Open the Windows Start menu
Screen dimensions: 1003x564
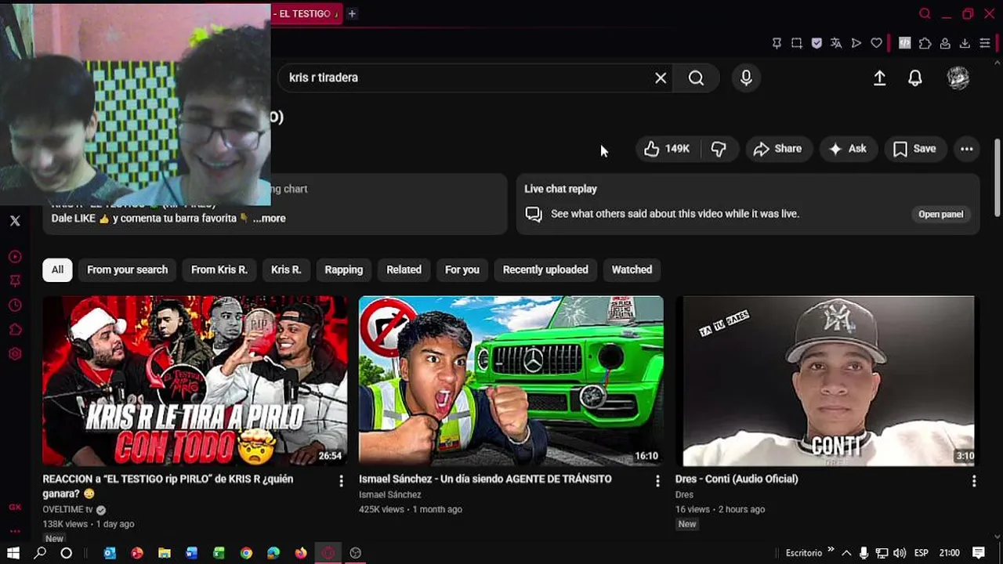coord(13,553)
